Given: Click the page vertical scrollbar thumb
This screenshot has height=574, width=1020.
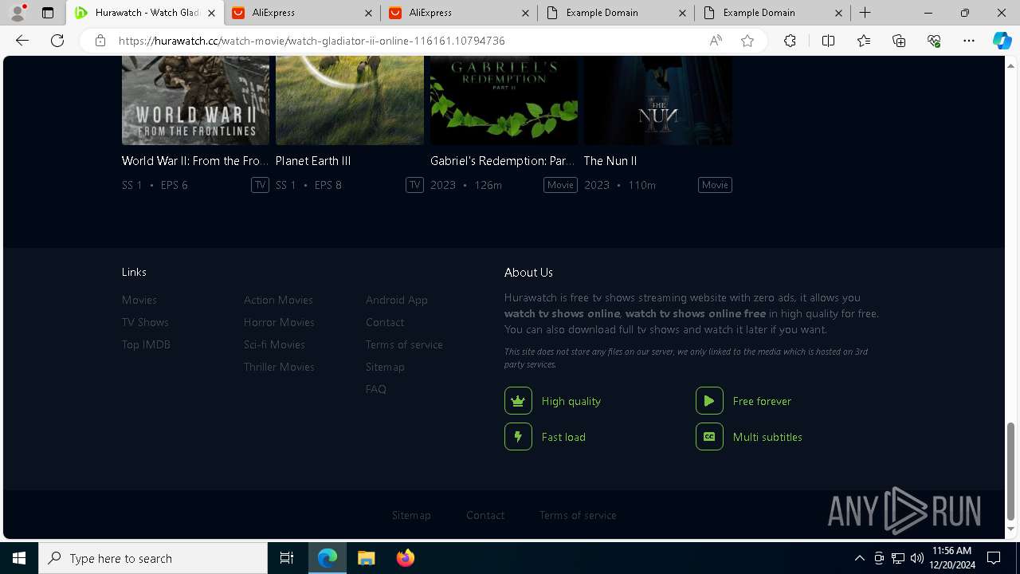Looking at the screenshot, I should pyautogui.click(x=1011, y=470).
